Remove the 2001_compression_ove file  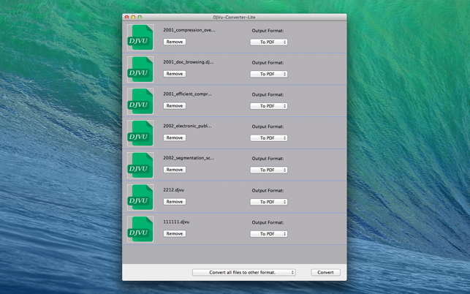pyautogui.click(x=175, y=42)
